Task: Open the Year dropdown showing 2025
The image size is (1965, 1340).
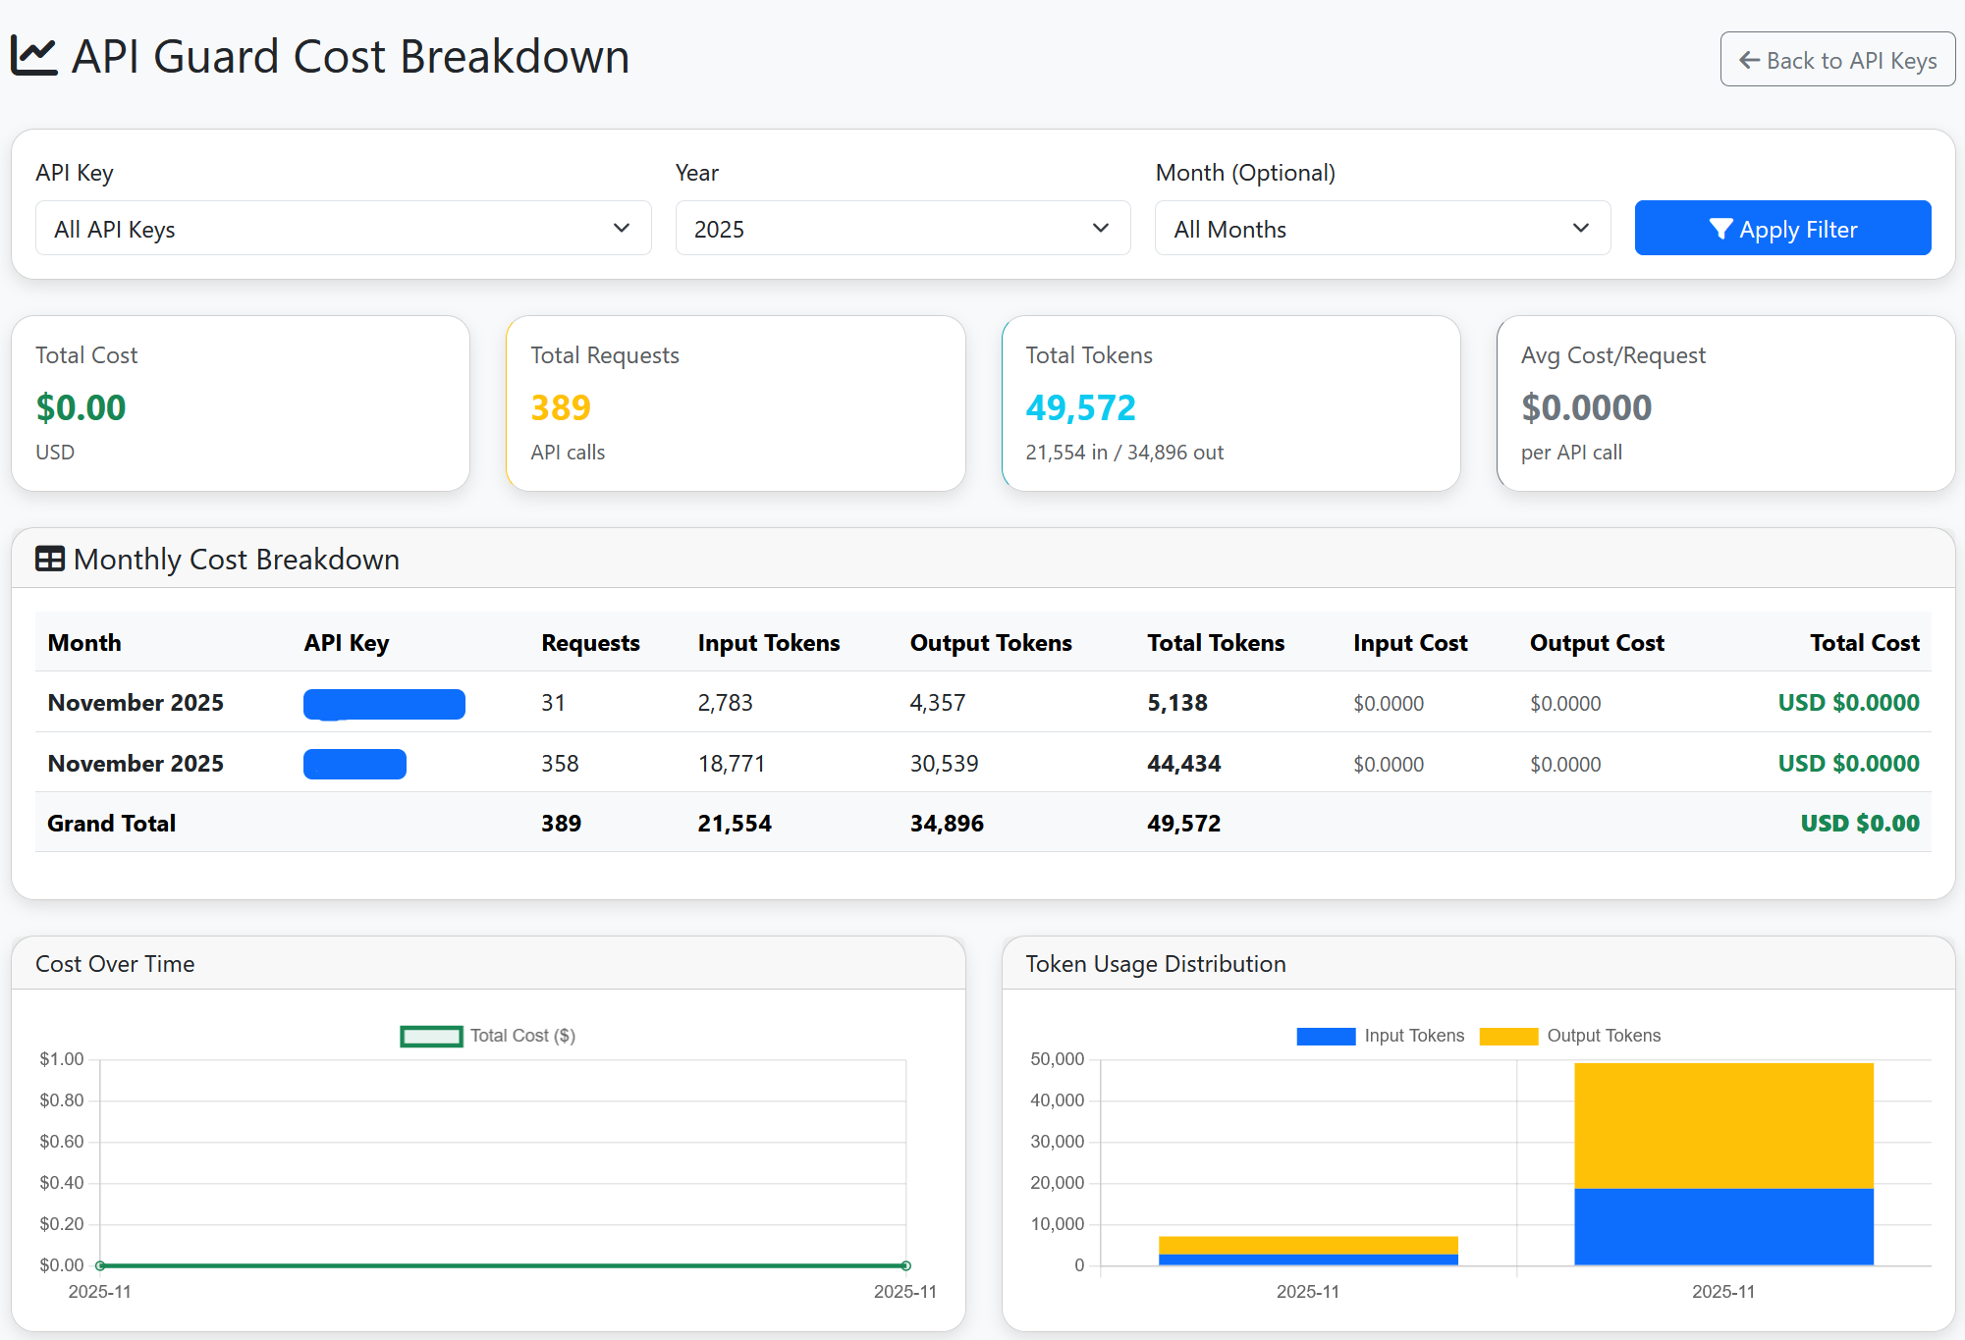Action: (901, 228)
